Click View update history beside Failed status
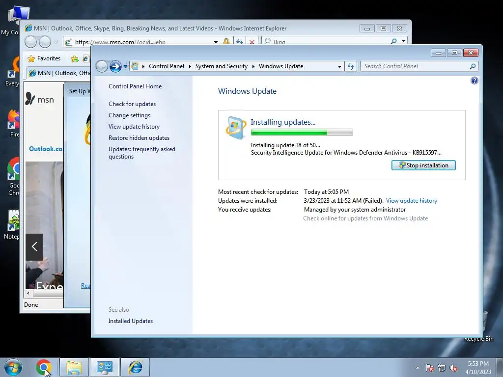Viewport: 503px width, 377px height. 412,201
